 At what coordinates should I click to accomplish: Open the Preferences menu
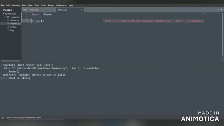coord(61,6)
